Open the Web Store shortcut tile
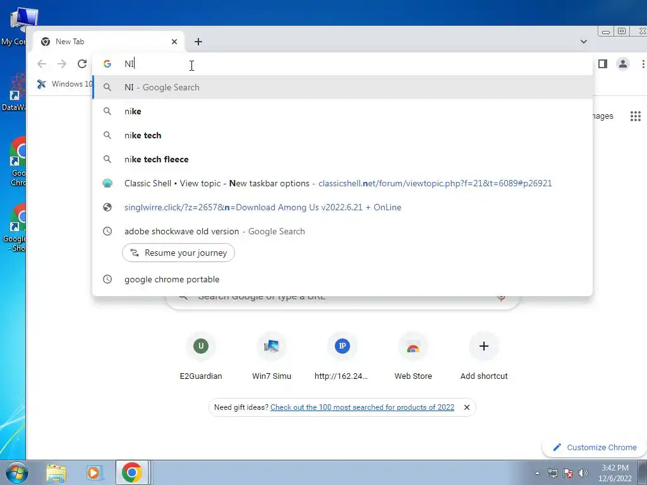Image resolution: width=647 pixels, height=485 pixels. pyautogui.click(x=413, y=357)
